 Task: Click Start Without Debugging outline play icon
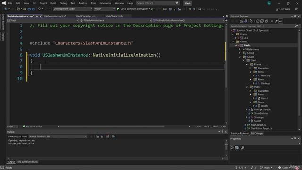pos(152,9)
